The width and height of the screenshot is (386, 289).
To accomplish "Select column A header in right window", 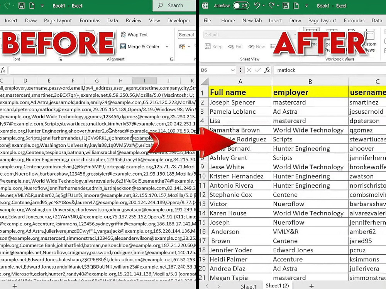I will (240, 82).
